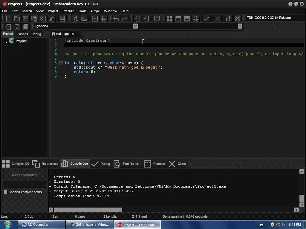The image size is (306, 229).
Task: Select the main.cpp editor tab
Action: click(x=60, y=34)
